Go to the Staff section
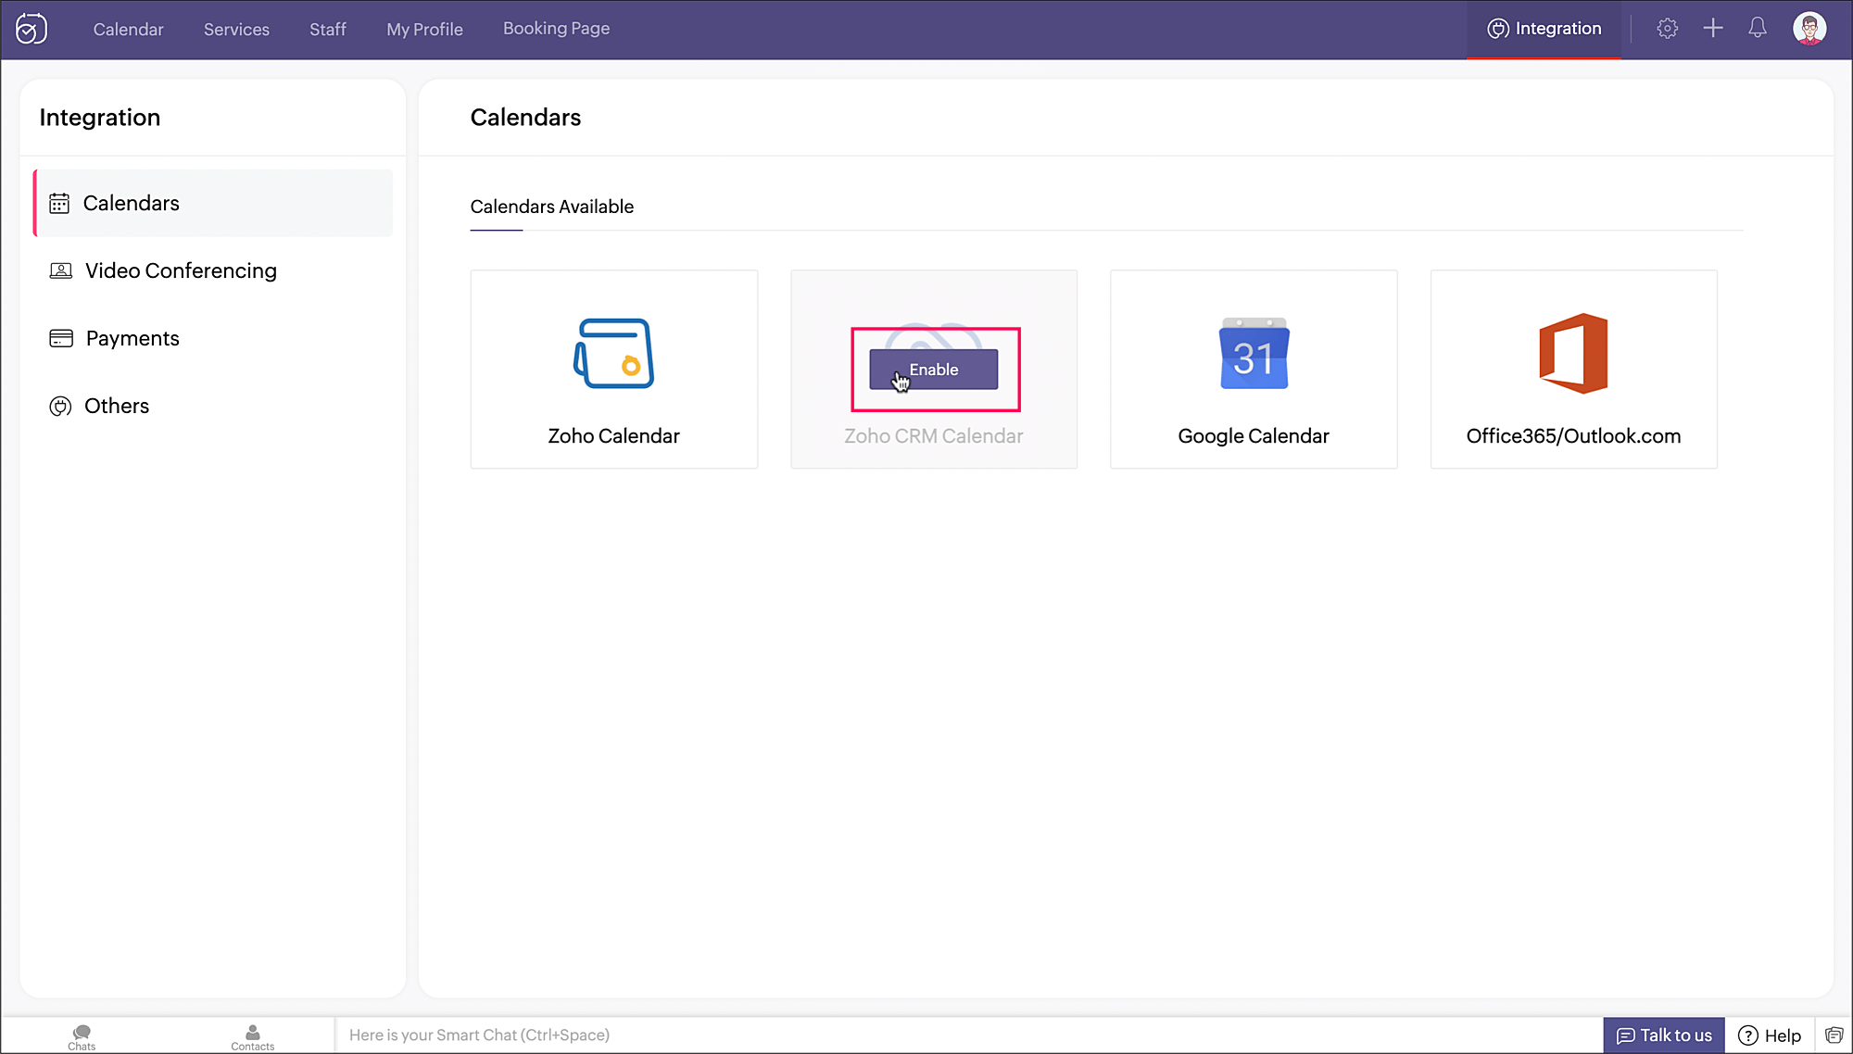 [x=328, y=29]
